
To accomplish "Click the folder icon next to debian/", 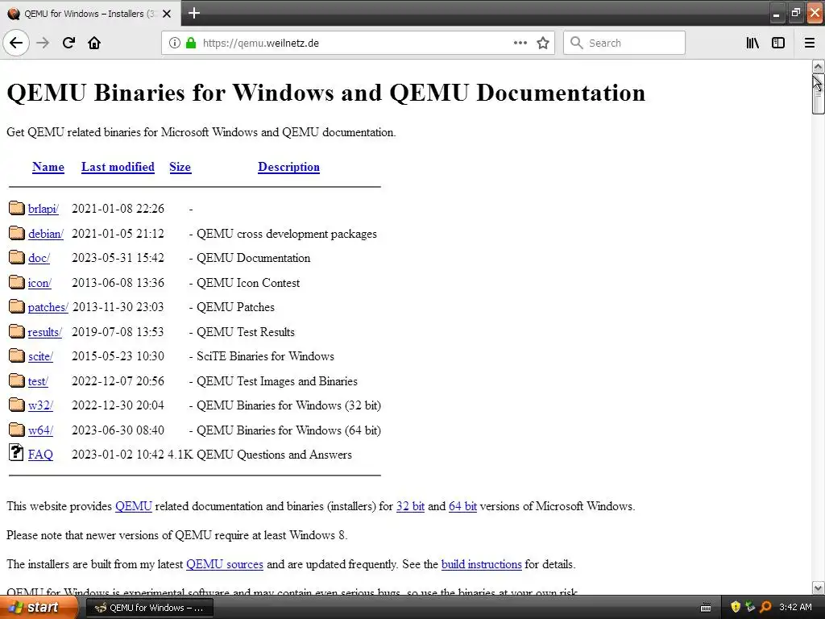I will pyautogui.click(x=17, y=233).
